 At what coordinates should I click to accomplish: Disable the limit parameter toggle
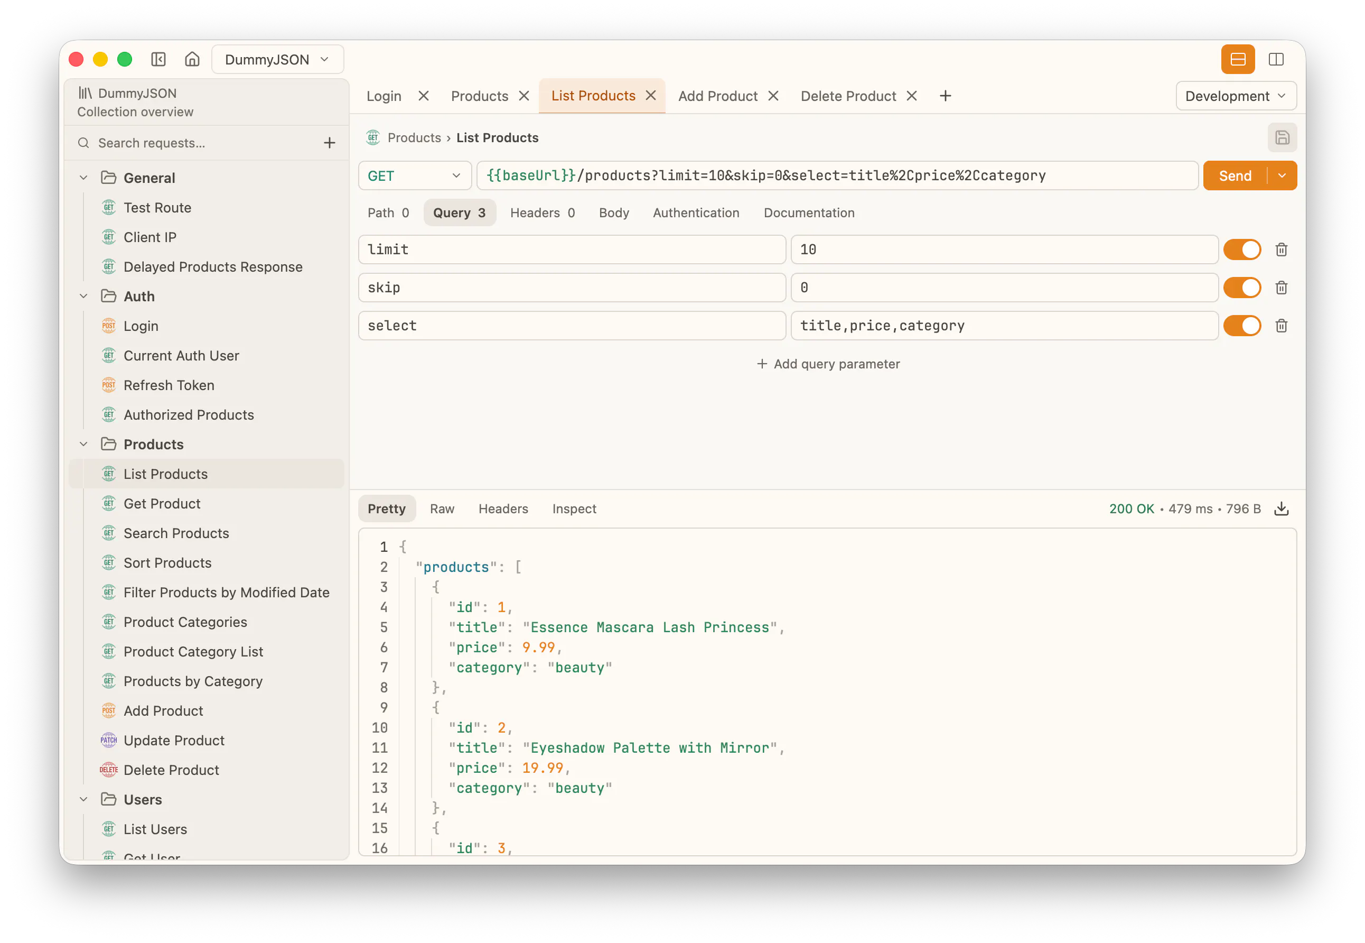click(1241, 250)
